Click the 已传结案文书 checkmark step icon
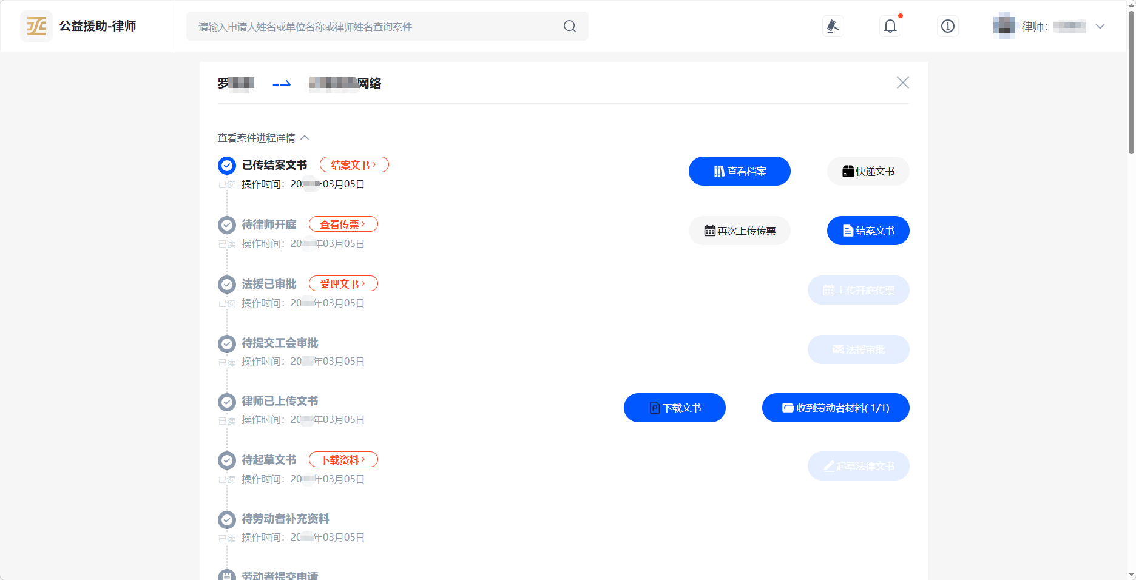The width and height of the screenshot is (1136, 580). (x=226, y=165)
